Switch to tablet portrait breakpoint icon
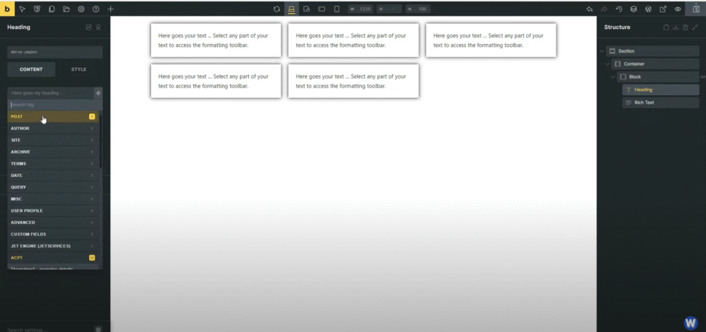706x332 pixels. 307,9
